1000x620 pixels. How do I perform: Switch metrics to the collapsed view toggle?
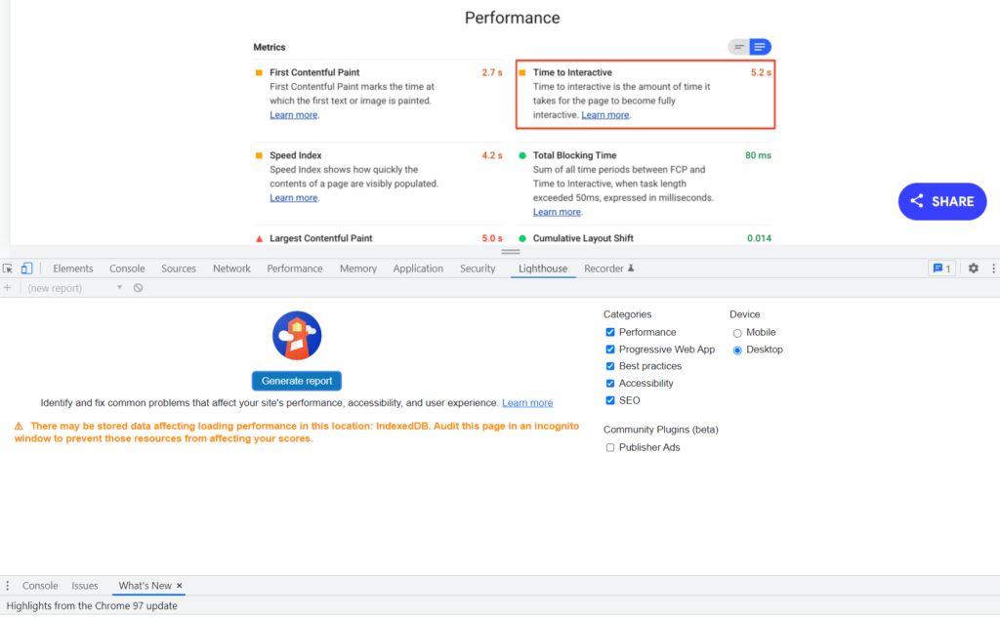point(739,47)
